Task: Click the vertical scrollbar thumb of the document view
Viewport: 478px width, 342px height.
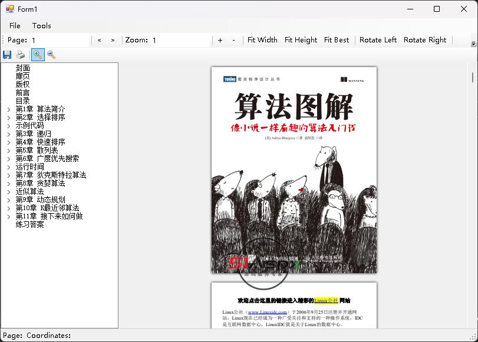Action: pyautogui.click(x=473, y=77)
